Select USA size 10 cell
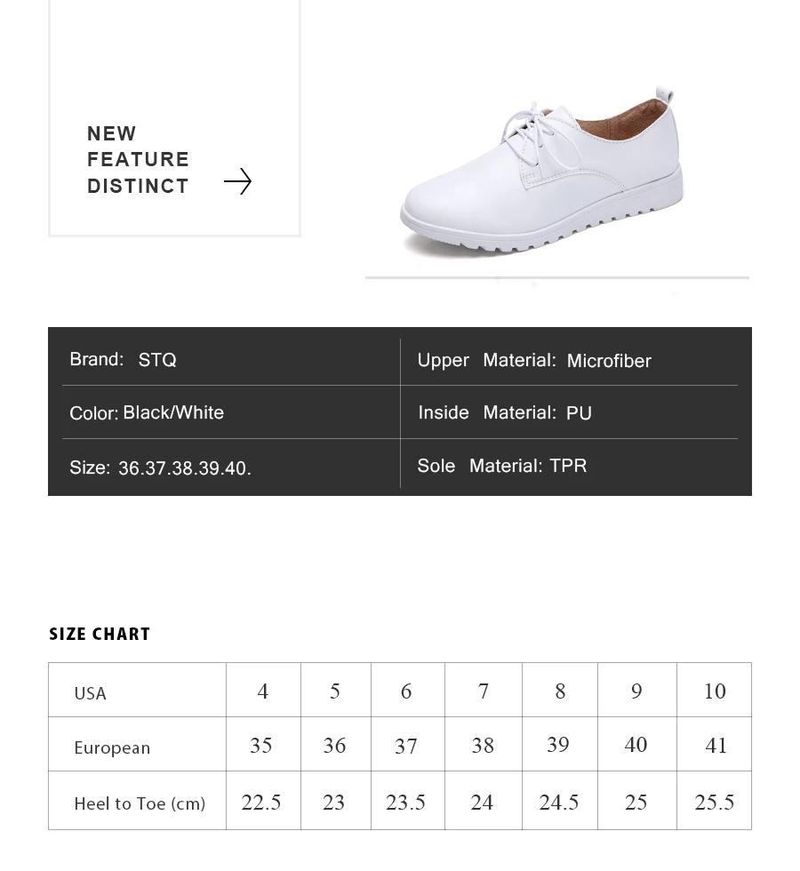Viewport: 800px width, 871px height. click(x=715, y=691)
